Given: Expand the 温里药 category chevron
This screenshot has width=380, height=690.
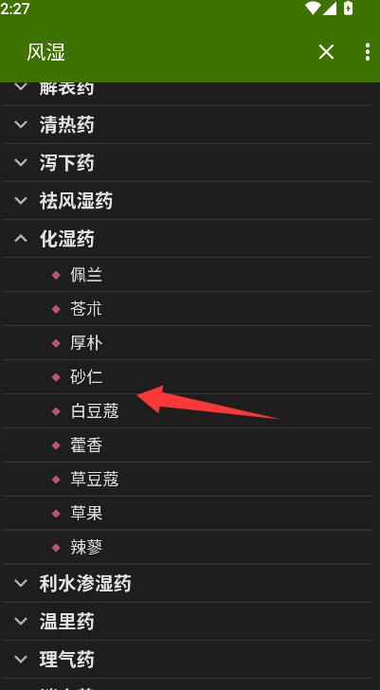Looking at the screenshot, I should (x=21, y=622).
